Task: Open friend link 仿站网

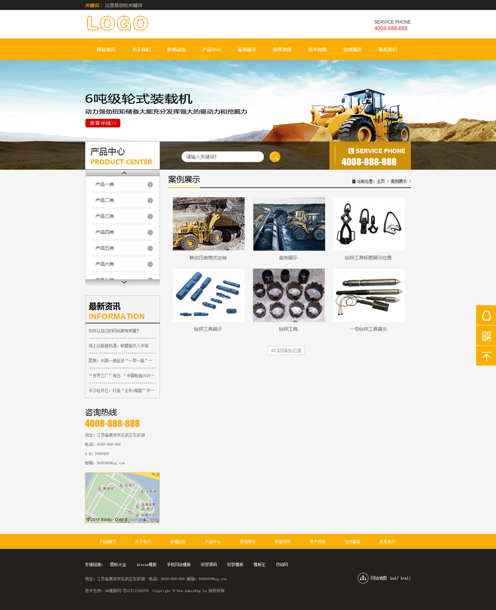Action: click(x=282, y=564)
